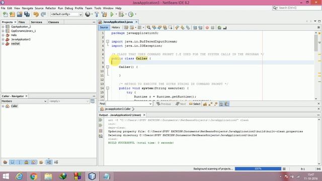Debug Project toolbar icon
The image size is (322, 181).
point(121,14)
